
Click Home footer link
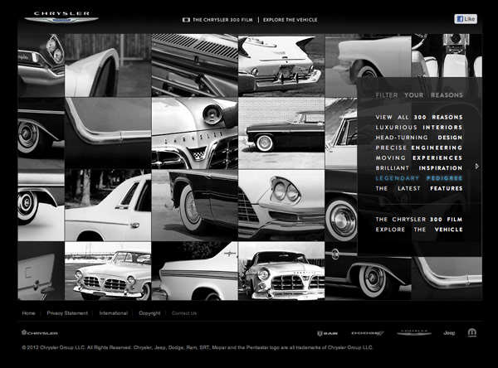click(x=28, y=313)
